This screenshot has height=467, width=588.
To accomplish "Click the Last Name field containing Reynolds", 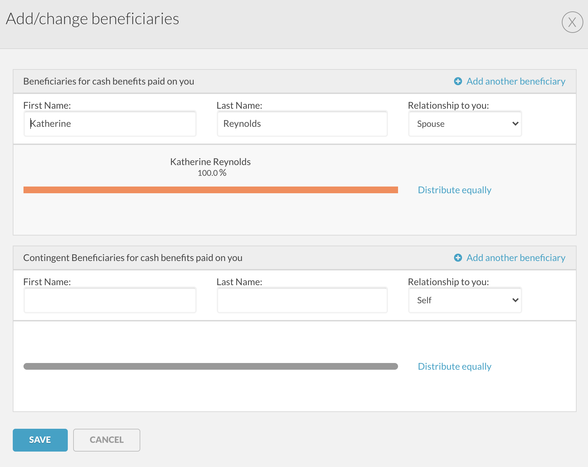I will [302, 124].
